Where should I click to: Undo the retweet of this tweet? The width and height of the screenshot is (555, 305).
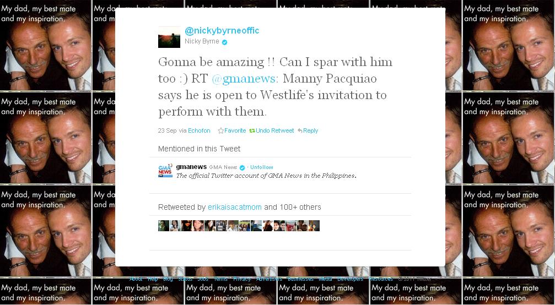pyautogui.click(x=272, y=131)
